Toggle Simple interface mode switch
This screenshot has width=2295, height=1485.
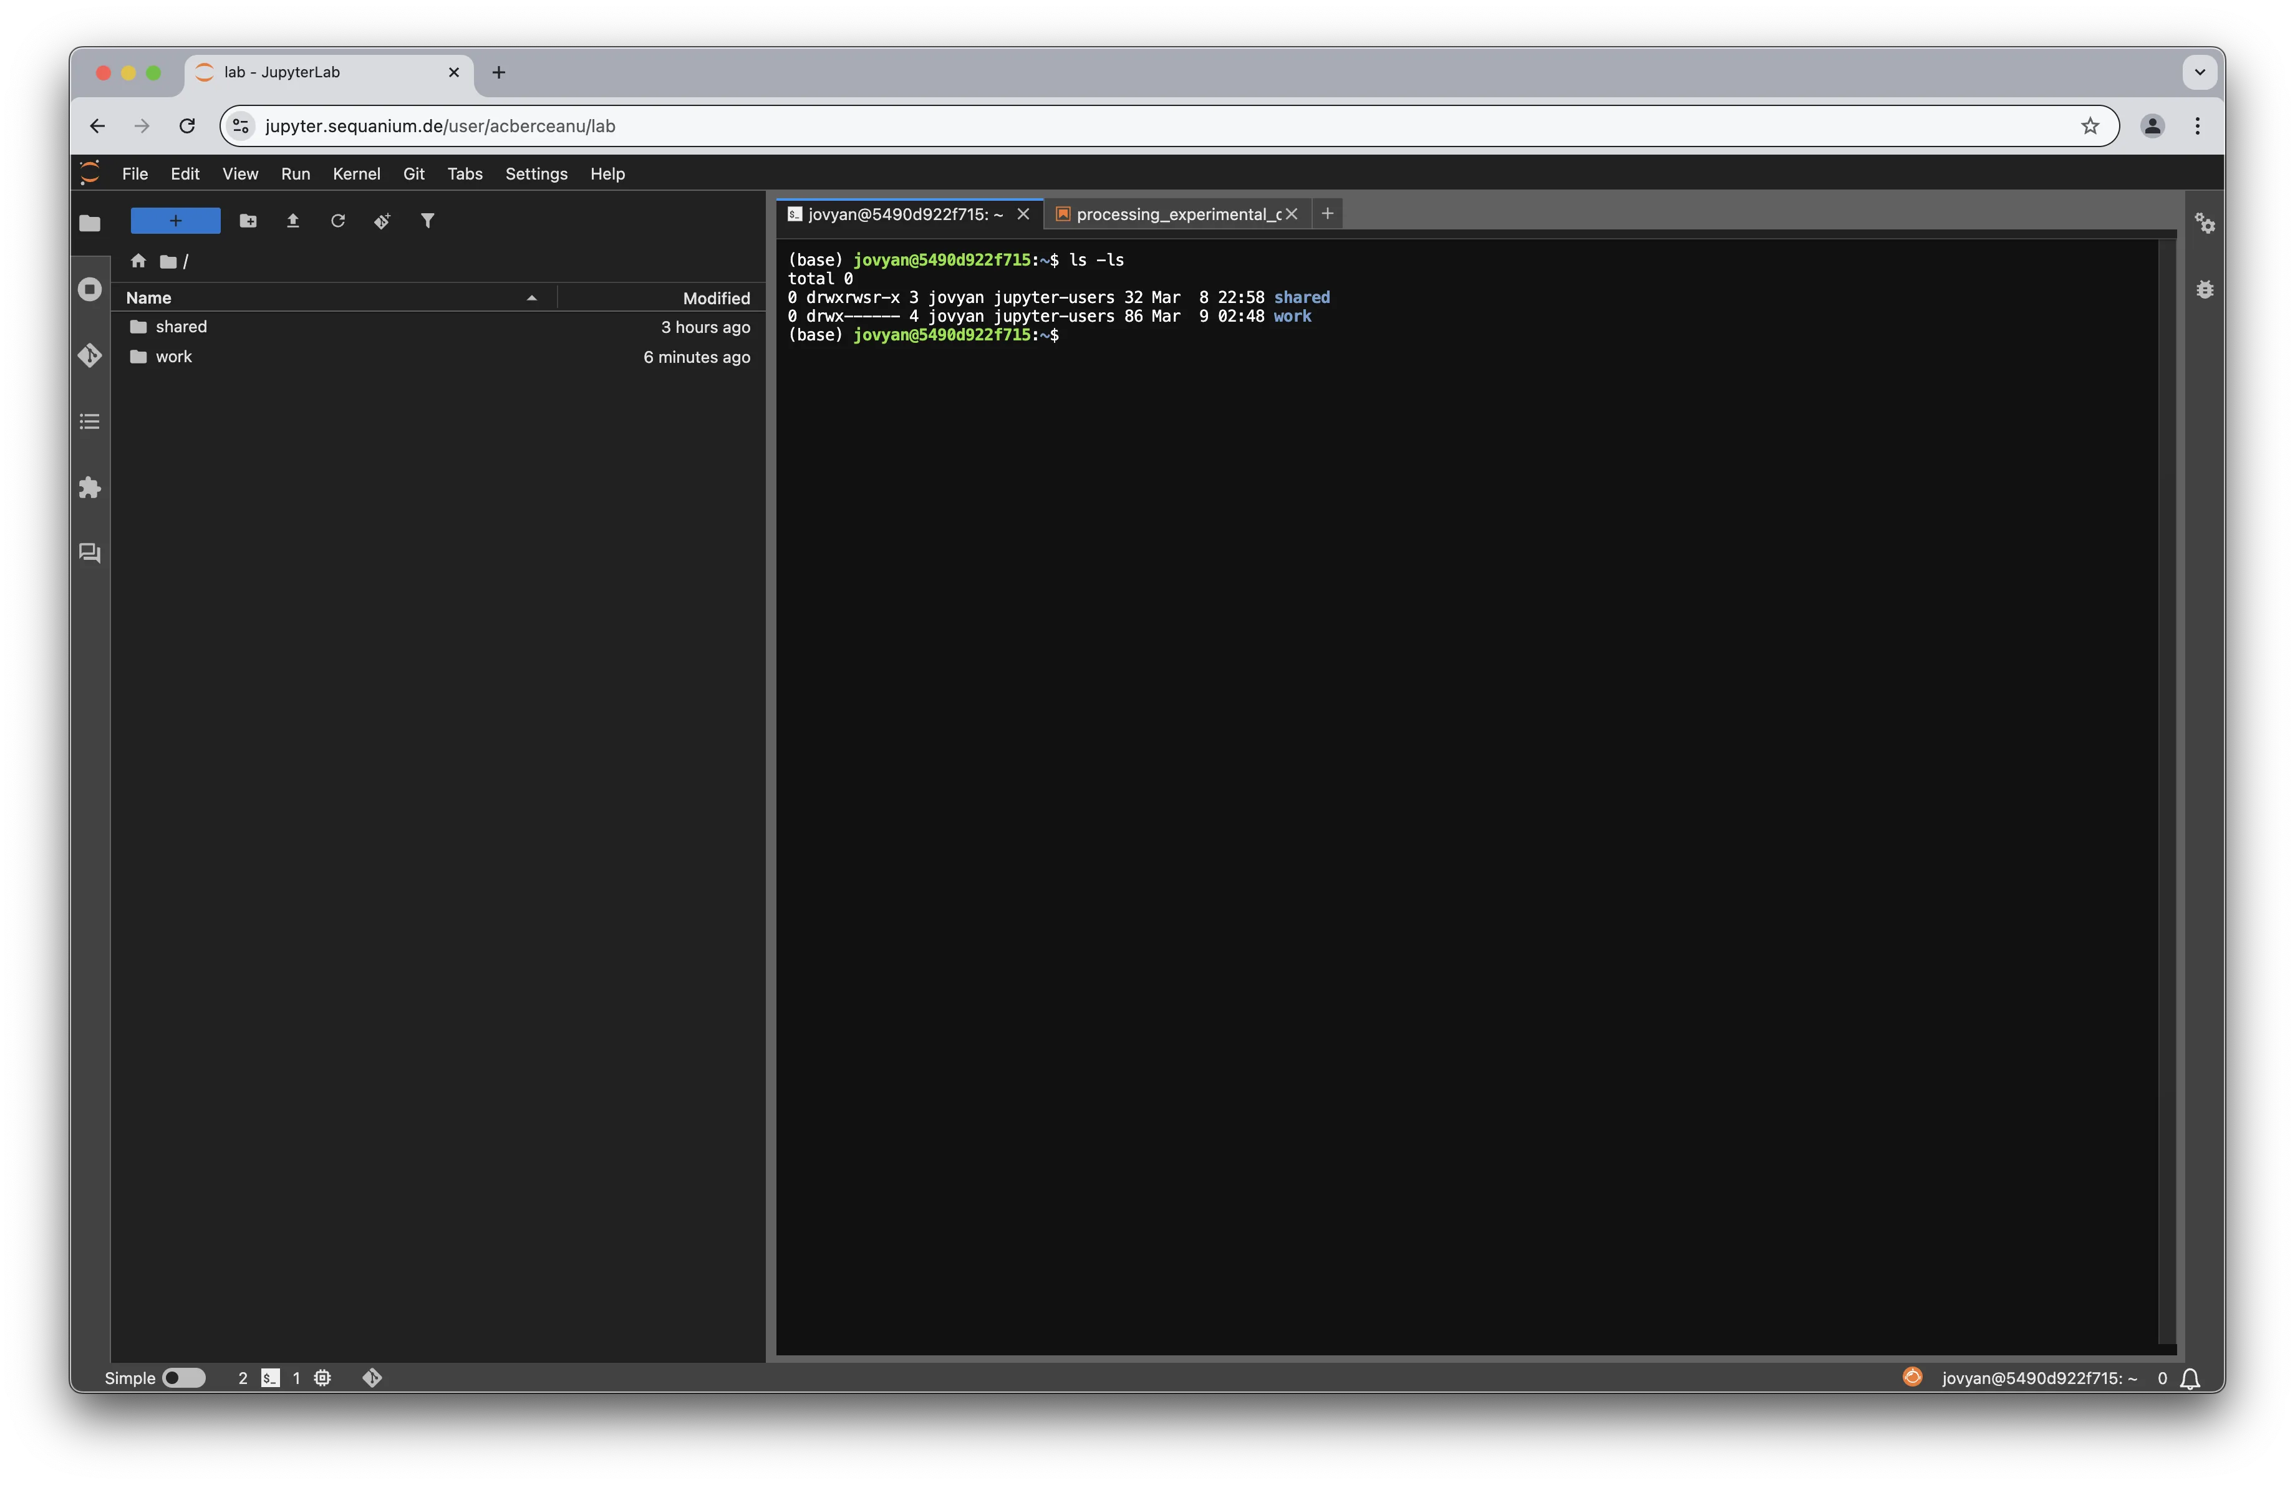[183, 1378]
